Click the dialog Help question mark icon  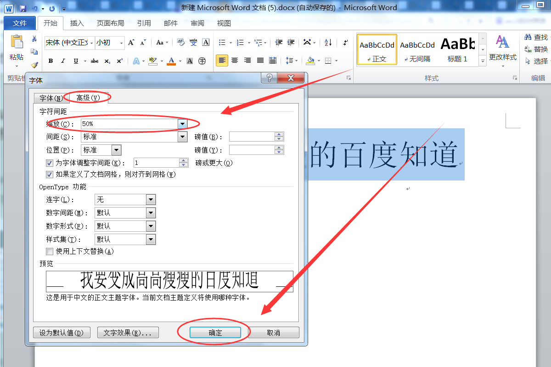click(x=269, y=78)
